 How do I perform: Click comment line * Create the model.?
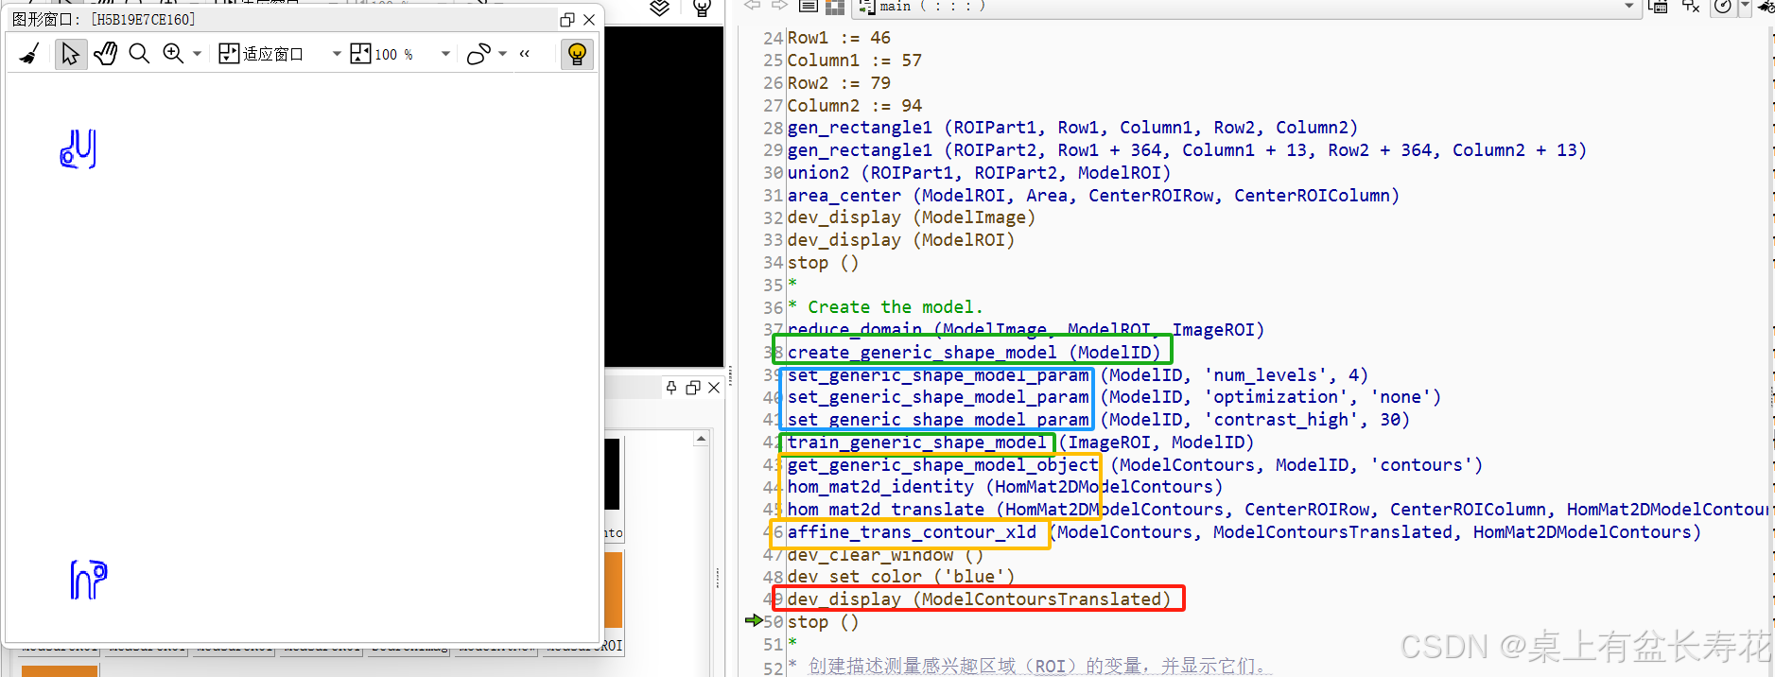tap(885, 307)
